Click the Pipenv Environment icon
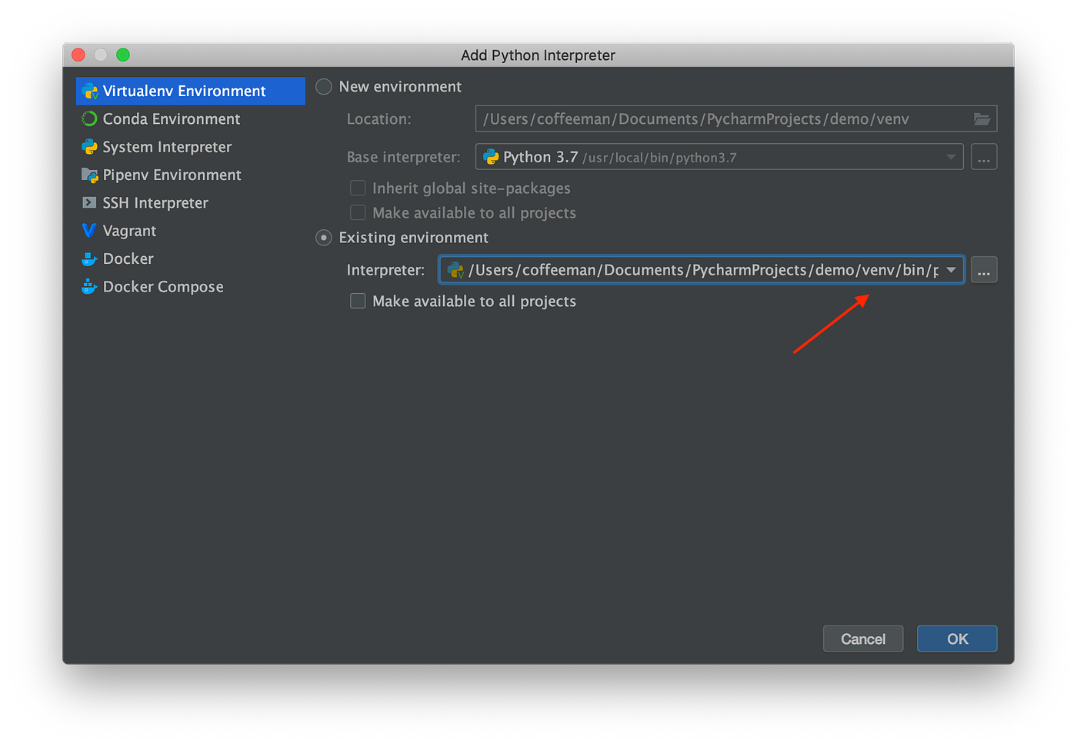The width and height of the screenshot is (1077, 747). pos(88,175)
